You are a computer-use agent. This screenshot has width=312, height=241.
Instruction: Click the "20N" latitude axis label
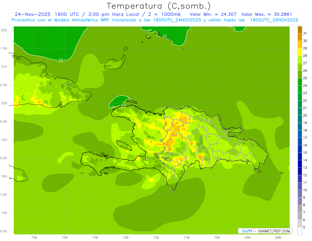(x=4, y=103)
